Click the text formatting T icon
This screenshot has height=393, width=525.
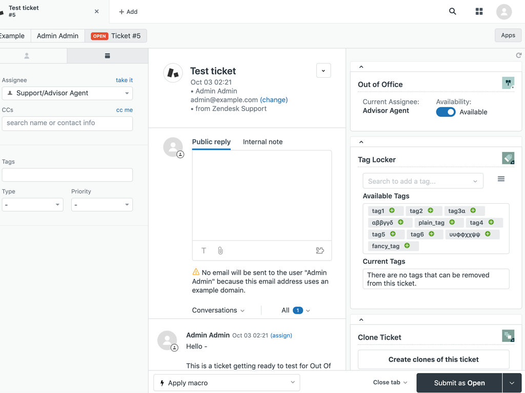point(204,251)
